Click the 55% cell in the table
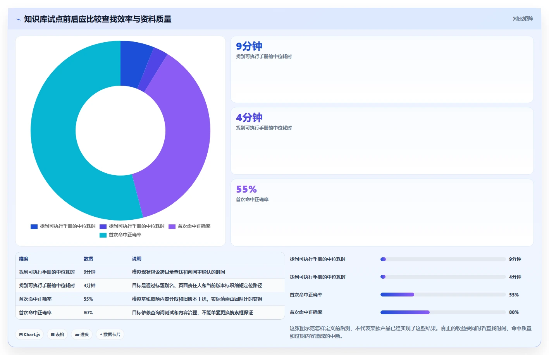 (x=88, y=299)
